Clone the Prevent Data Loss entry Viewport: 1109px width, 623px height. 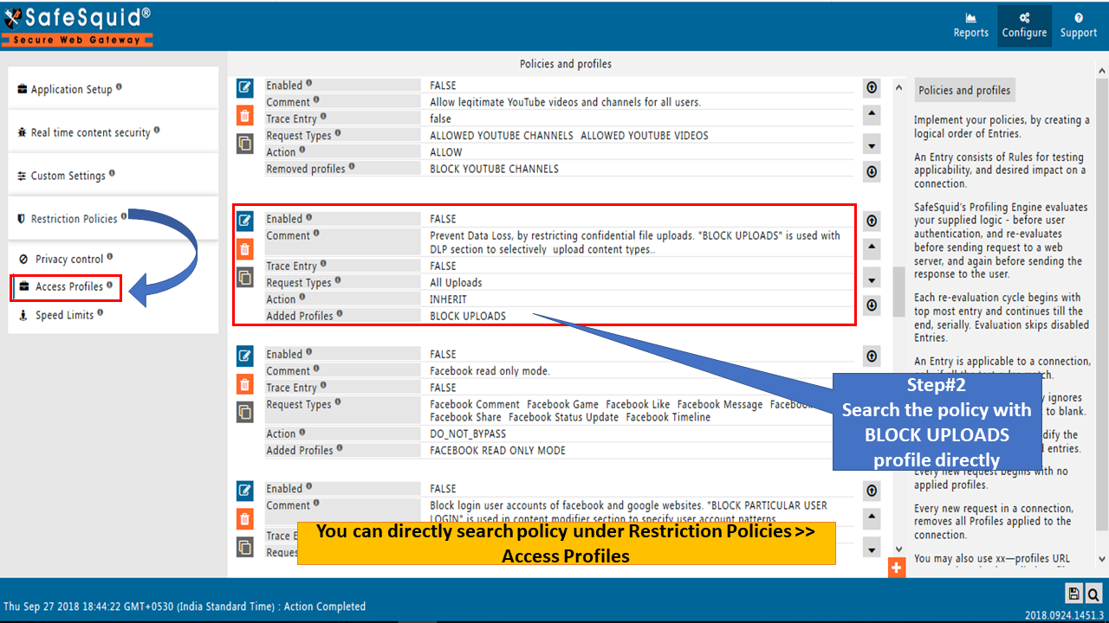(x=245, y=278)
